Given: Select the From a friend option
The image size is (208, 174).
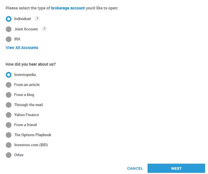Looking at the screenshot, I should pyautogui.click(x=9, y=125).
